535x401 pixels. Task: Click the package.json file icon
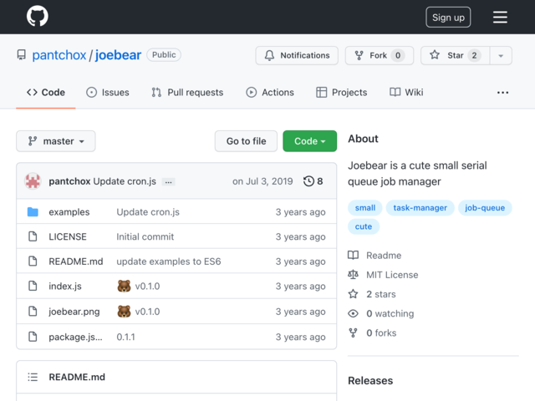point(33,337)
